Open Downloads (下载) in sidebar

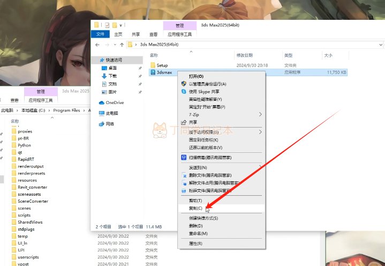pos(112,76)
